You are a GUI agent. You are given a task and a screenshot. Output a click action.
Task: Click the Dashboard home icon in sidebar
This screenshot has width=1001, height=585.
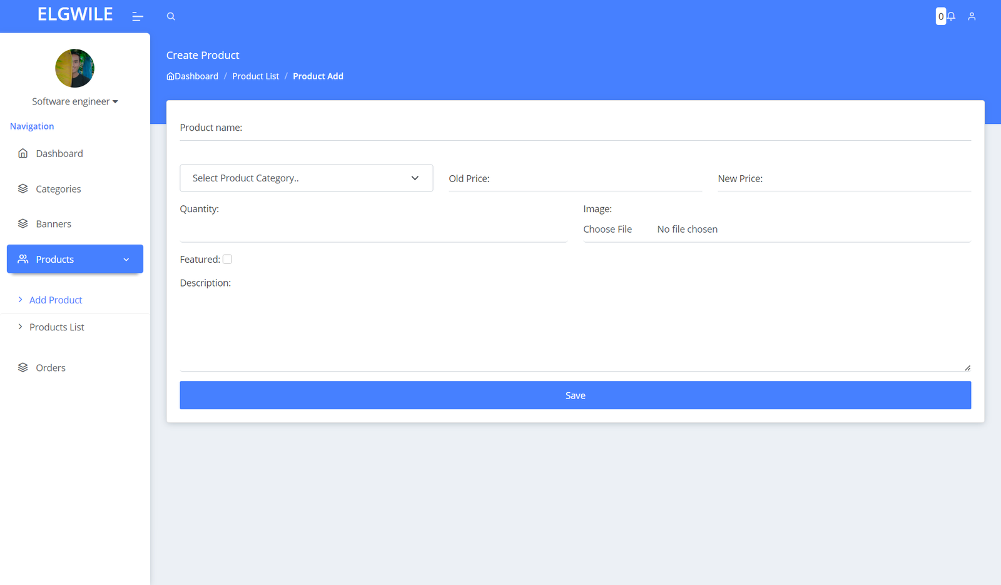(x=23, y=153)
